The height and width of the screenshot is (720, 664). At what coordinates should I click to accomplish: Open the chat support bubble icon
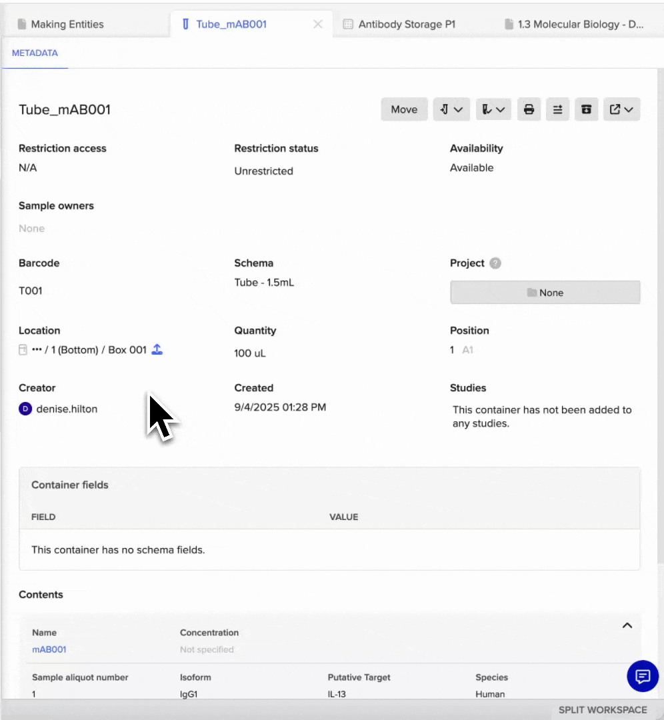point(642,676)
